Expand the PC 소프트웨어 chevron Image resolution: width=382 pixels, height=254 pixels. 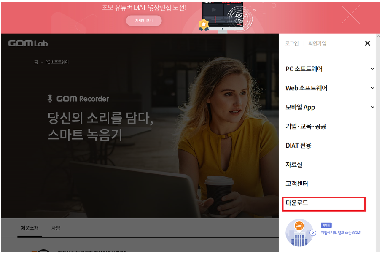coord(372,69)
